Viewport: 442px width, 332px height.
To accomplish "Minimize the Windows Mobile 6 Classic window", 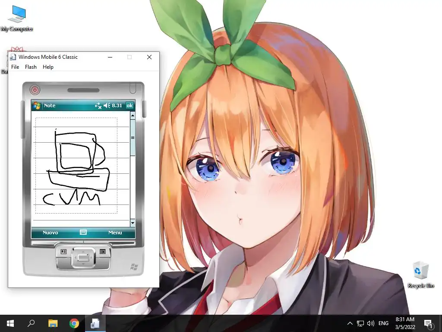I will (x=110, y=57).
